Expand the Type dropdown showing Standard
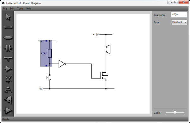 point(179,22)
